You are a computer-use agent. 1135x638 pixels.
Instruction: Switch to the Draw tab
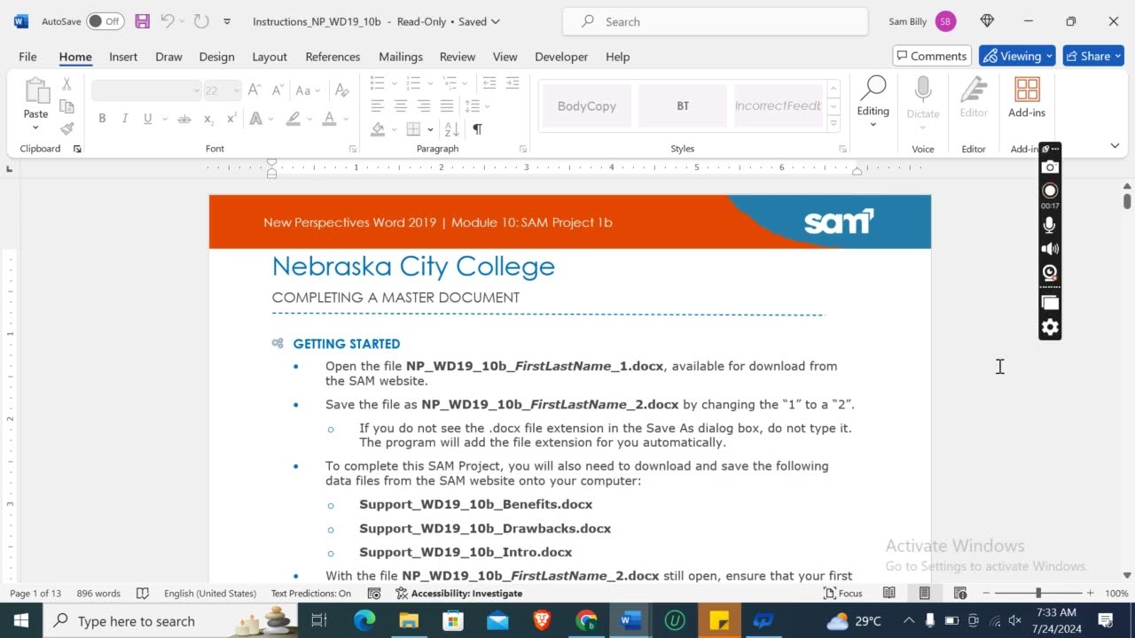(168, 56)
